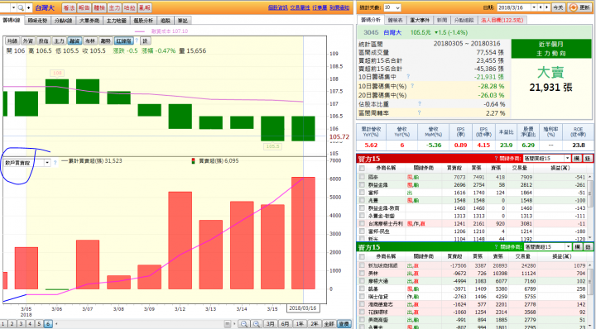Screen dimensions: 596x329
Task: Click the plus add-stock icon
Action: pyautogui.click(x=28, y=7)
